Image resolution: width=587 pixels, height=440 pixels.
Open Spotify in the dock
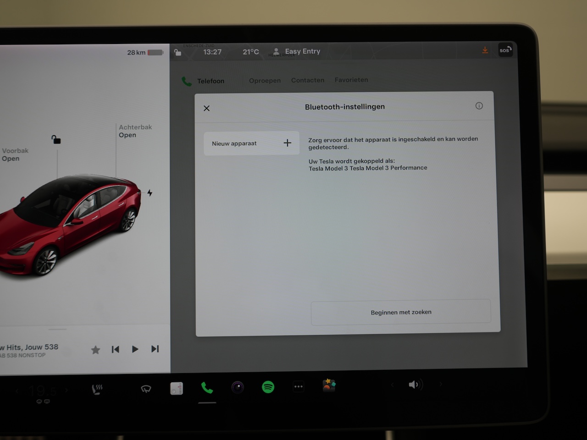pos(268,387)
